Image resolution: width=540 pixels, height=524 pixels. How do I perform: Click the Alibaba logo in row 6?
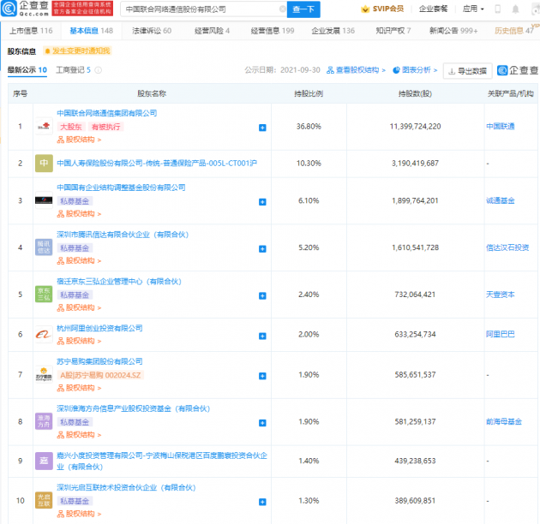point(44,335)
